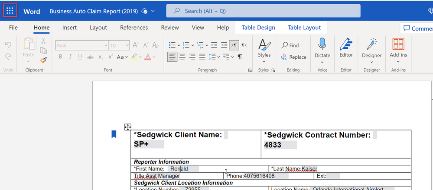Open the Comments button
The image size is (433, 190).
pos(417,28)
